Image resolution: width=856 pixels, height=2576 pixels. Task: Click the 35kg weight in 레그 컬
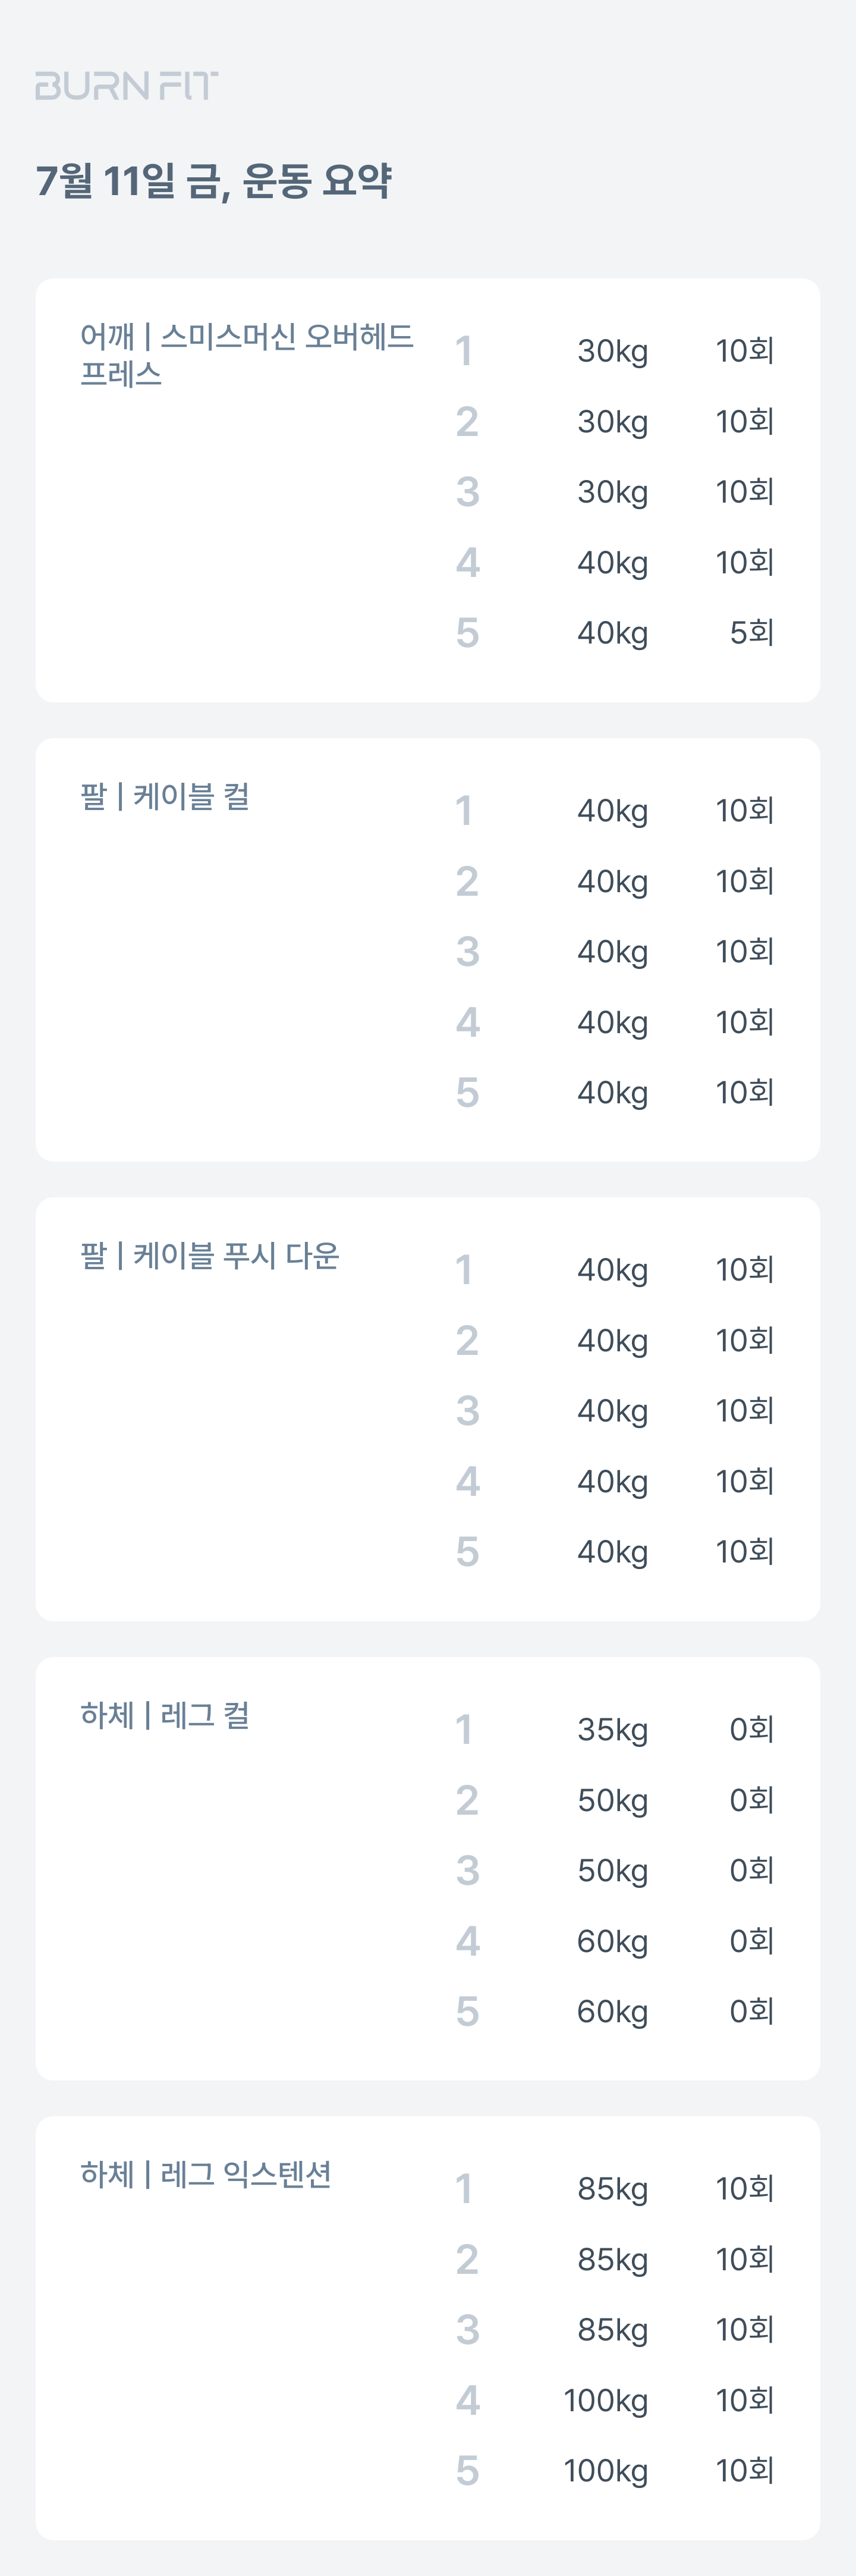[x=612, y=1729]
